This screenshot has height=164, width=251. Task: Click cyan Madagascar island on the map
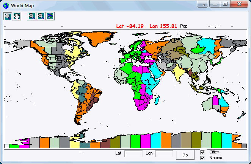coord(157,100)
